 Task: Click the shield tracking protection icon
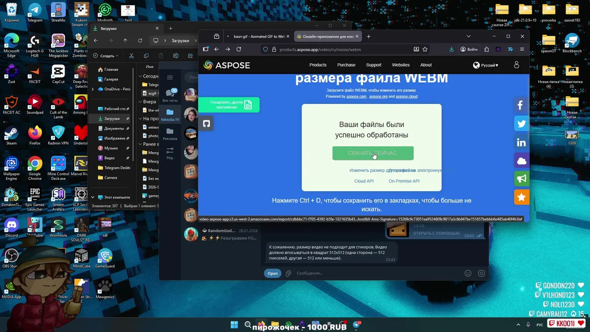265,49
